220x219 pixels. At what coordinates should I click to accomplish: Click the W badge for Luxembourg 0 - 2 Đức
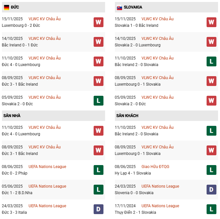pos(98,22)
